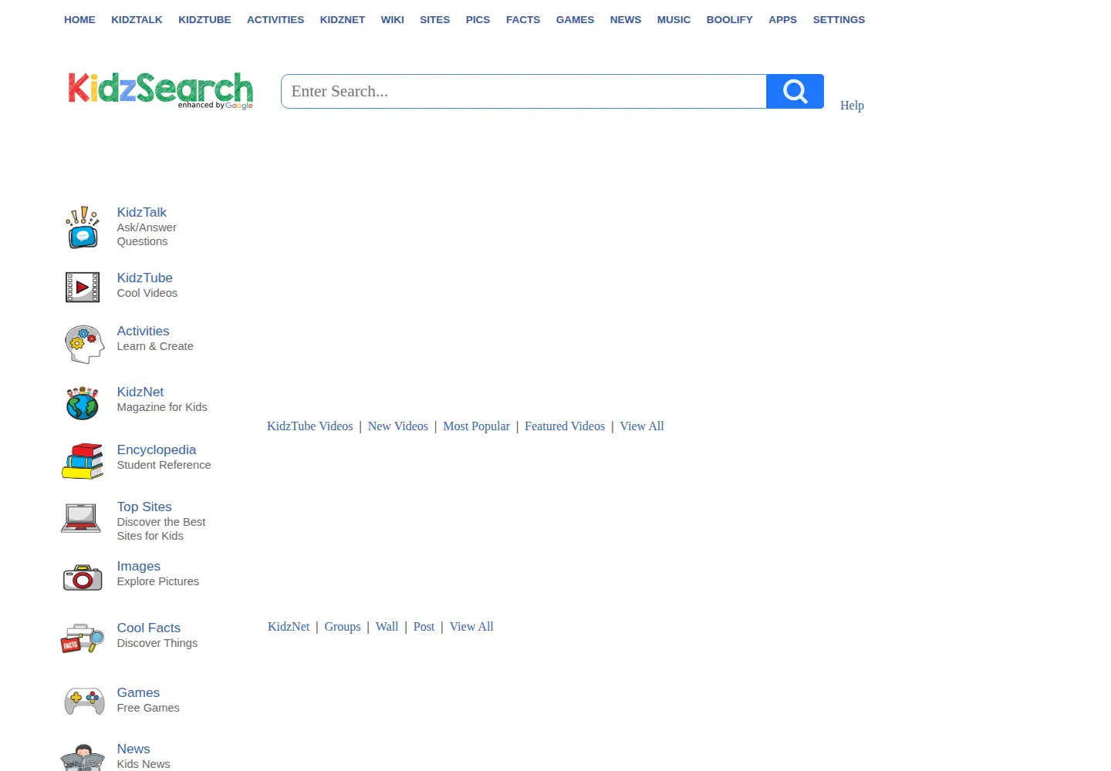Click the KidzSearch logo
1111x771 pixels.
click(160, 90)
